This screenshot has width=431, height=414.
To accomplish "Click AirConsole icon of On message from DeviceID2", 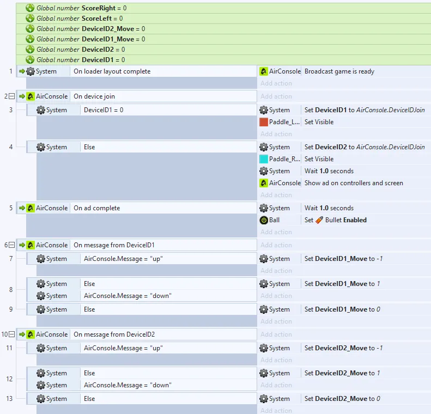I will click(30, 334).
